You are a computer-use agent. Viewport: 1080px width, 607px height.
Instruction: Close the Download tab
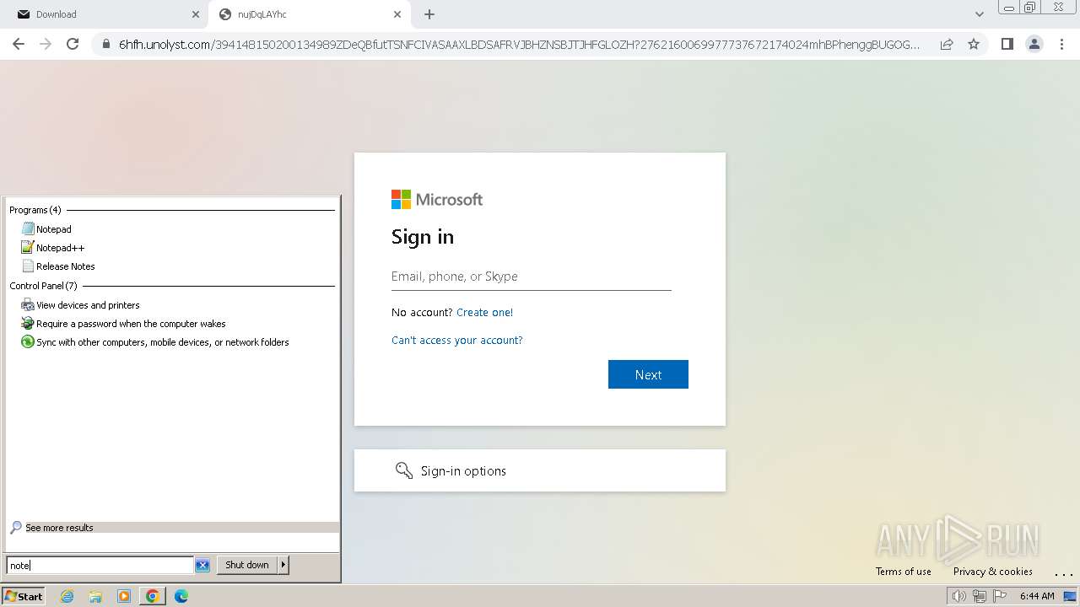click(196, 14)
